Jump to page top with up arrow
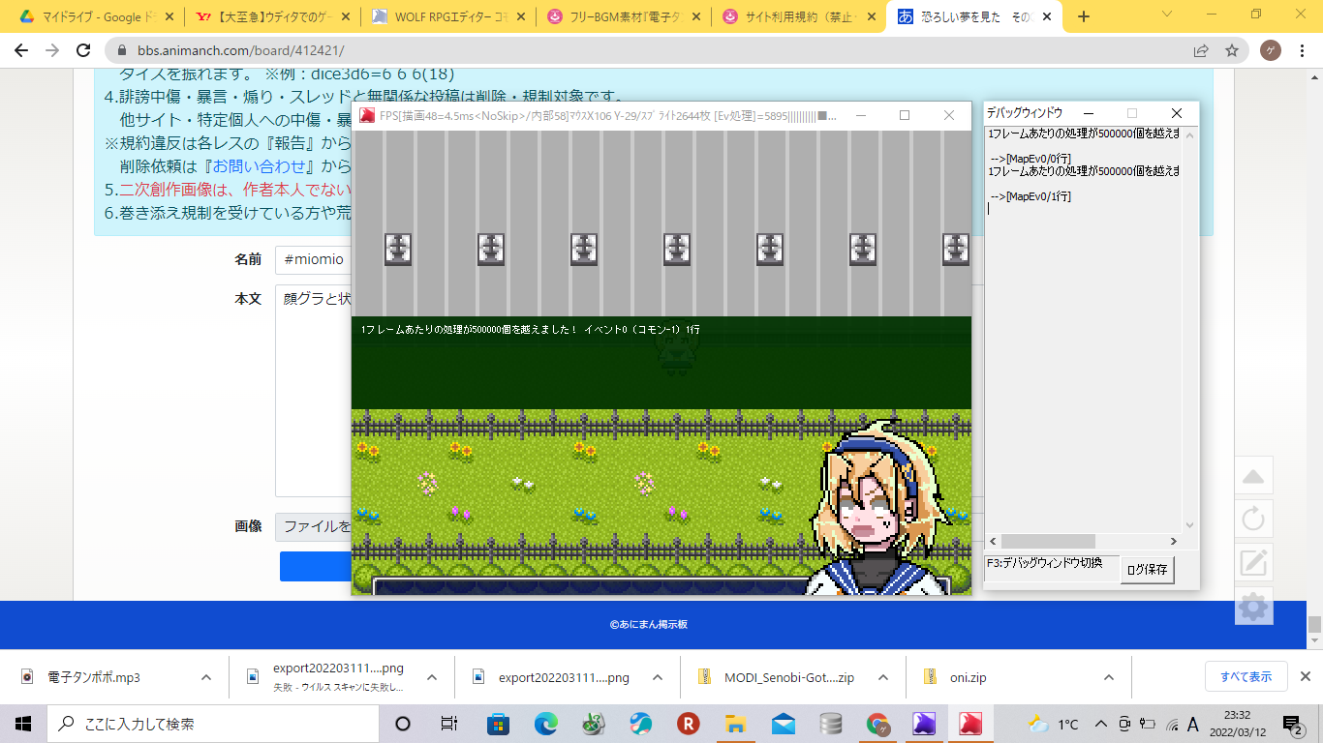The width and height of the screenshot is (1323, 743). point(1253,476)
